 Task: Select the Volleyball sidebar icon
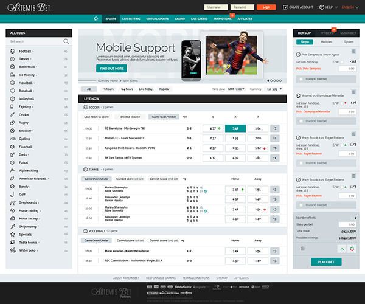pyautogui.click(x=12, y=99)
